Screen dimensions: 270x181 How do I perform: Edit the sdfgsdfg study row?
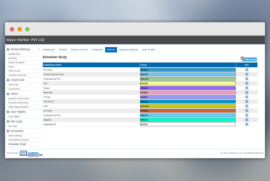point(247,120)
